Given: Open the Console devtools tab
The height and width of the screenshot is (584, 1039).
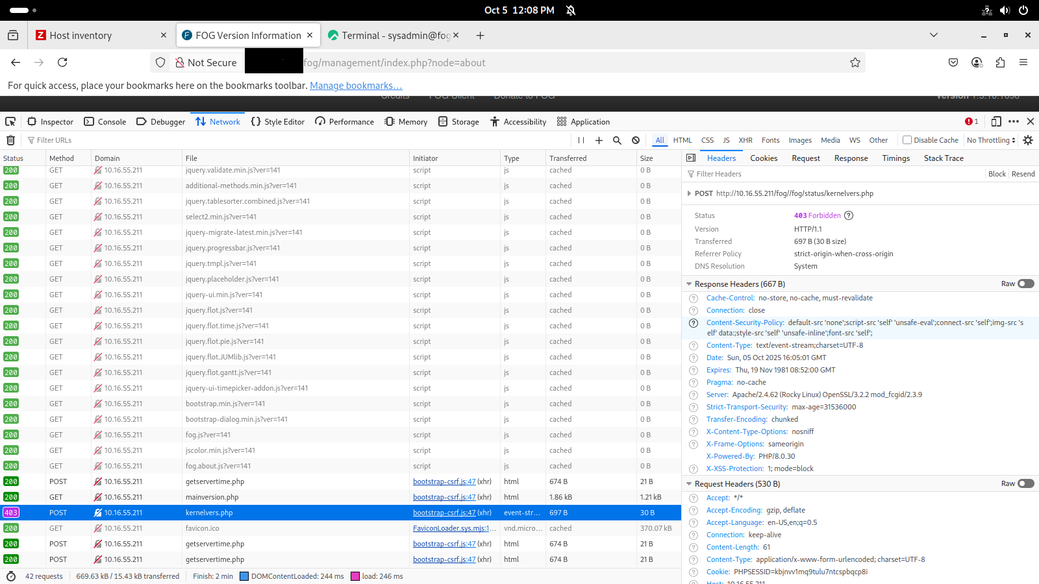Looking at the screenshot, I should (105, 121).
